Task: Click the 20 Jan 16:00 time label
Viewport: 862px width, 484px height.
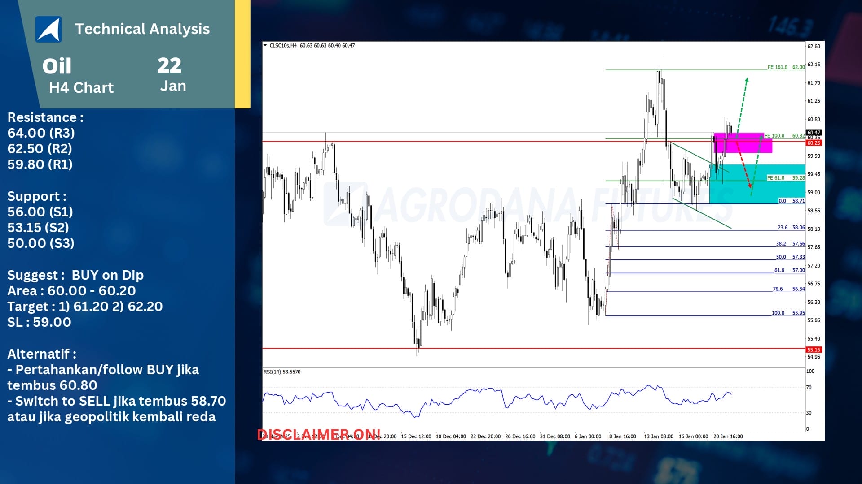Action: coord(728,436)
